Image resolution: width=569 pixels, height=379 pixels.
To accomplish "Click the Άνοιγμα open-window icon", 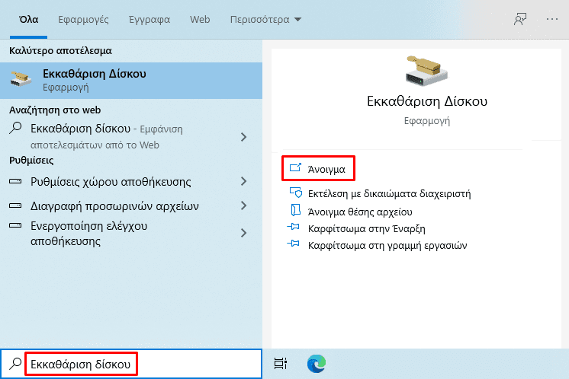I will (295, 167).
